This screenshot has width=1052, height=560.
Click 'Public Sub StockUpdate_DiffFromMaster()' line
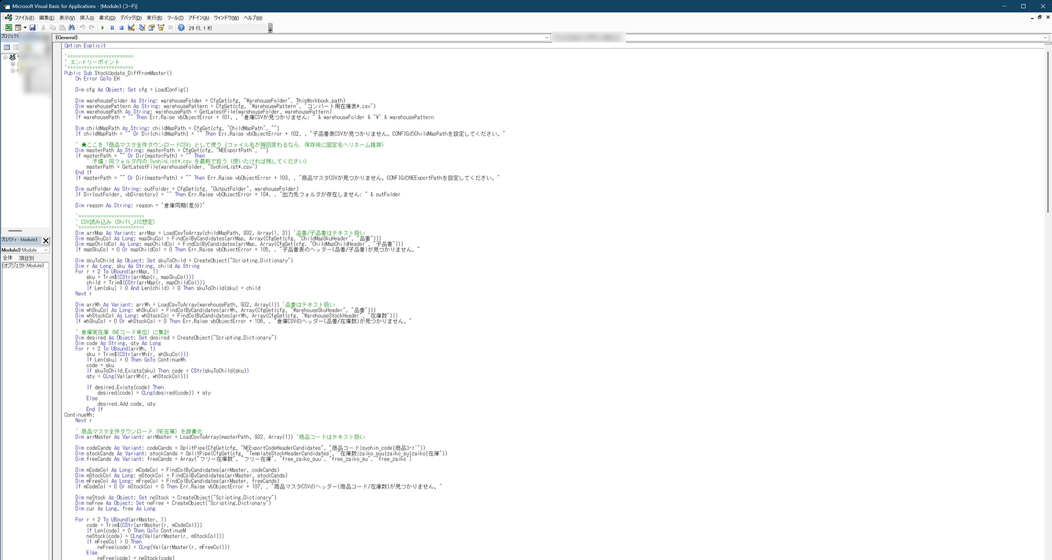[118, 73]
